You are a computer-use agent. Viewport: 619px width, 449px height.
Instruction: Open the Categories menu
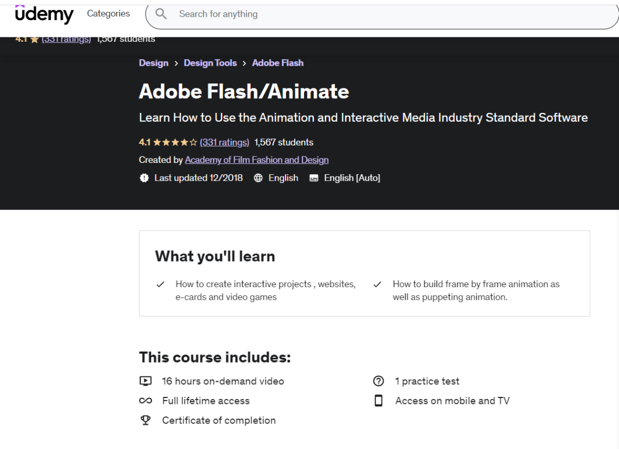click(x=108, y=14)
